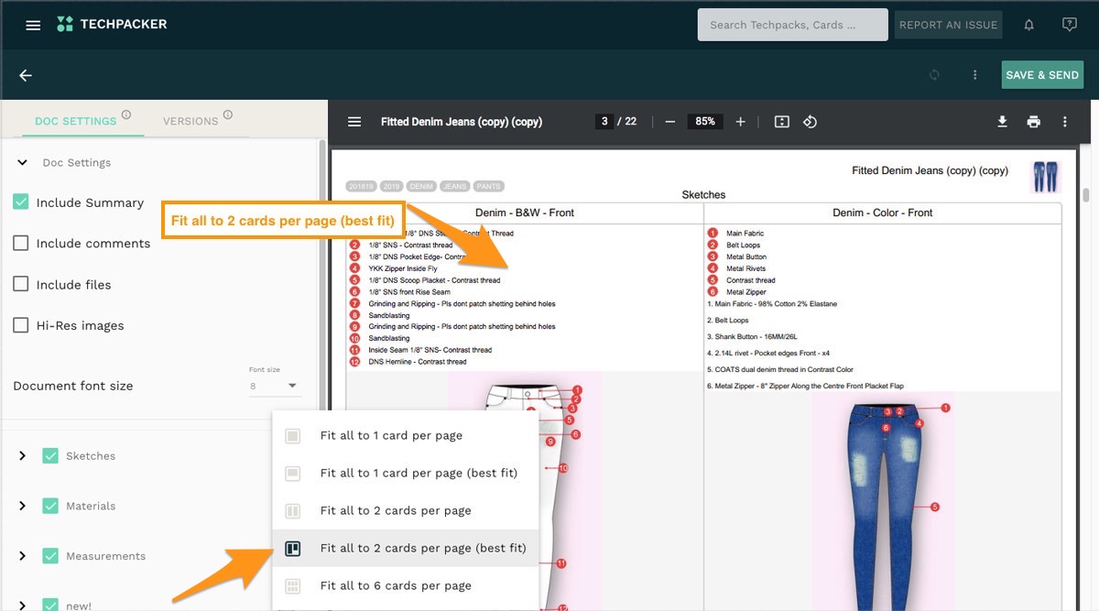Viewport: 1099px width, 611px height.
Task: Click the two-column layout icon for 2 cards per page
Action: coord(293,511)
